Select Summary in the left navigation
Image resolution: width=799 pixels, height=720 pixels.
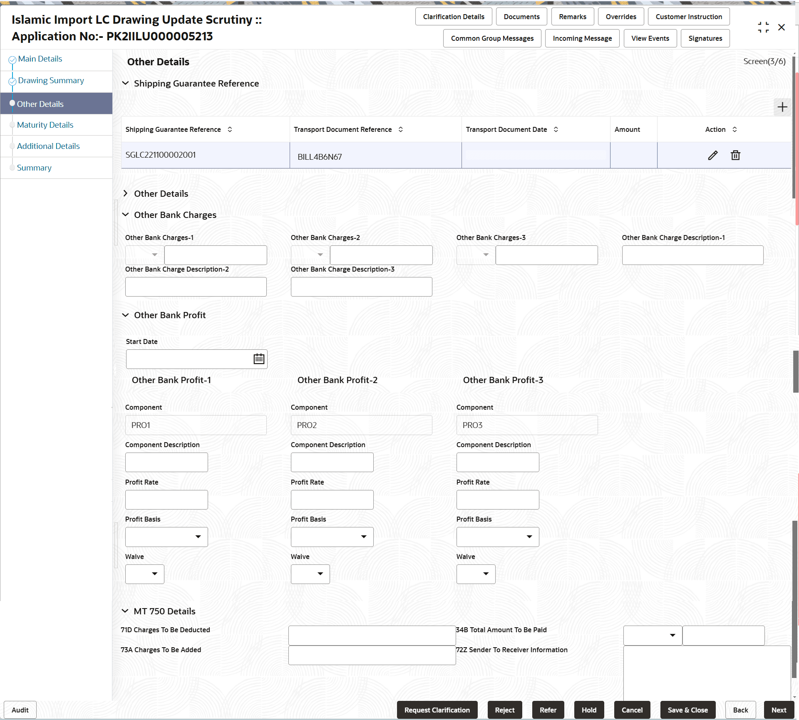click(x=34, y=167)
